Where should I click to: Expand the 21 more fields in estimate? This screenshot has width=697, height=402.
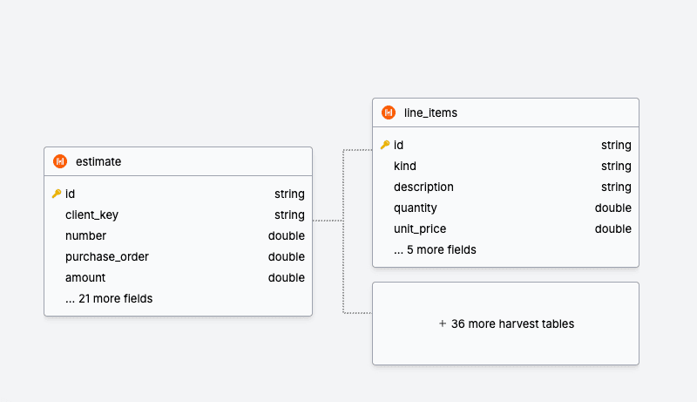(x=109, y=299)
